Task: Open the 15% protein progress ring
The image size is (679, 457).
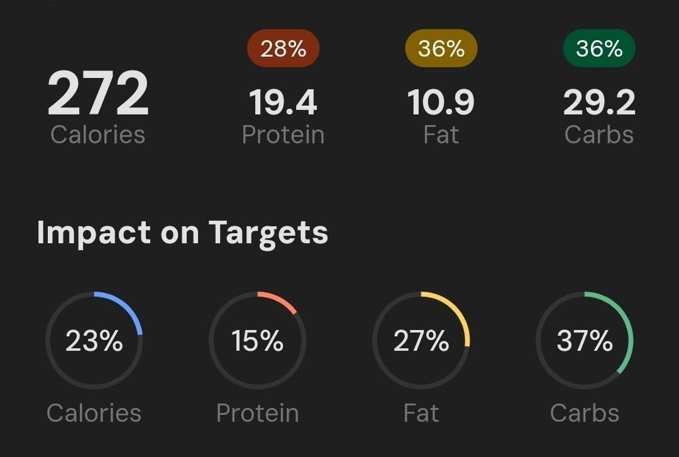Action: click(x=257, y=340)
